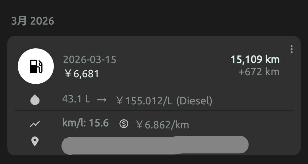The width and height of the screenshot is (308, 164).
Task: Select the 3月 2026 month header
Action: 32,21
